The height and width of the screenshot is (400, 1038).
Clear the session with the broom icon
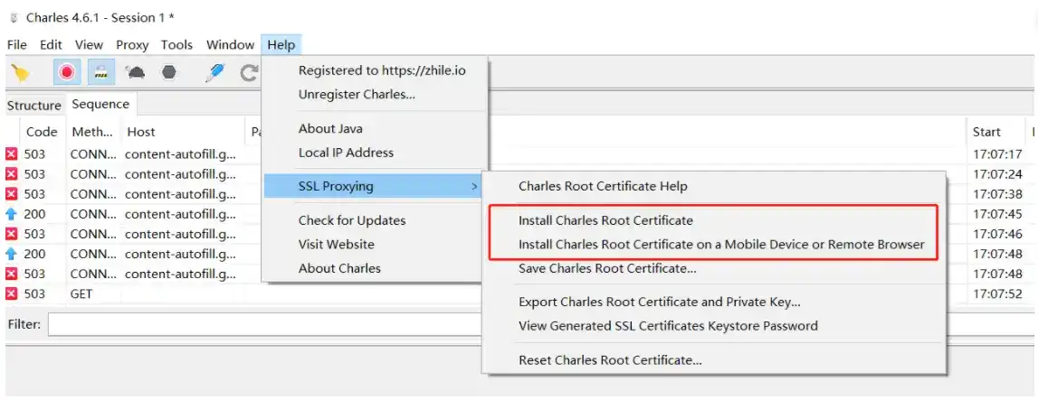[x=20, y=73]
